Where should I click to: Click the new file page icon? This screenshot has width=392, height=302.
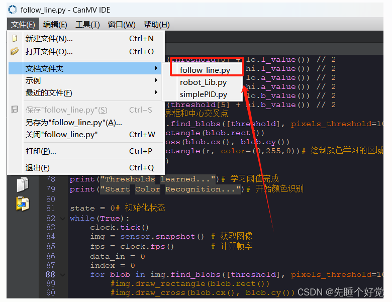click(x=15, y=39)
